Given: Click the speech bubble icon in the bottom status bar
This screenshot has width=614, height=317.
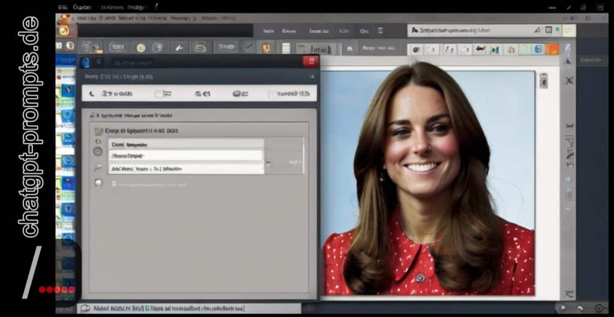Looking at the screenshot, I should 85,309.
